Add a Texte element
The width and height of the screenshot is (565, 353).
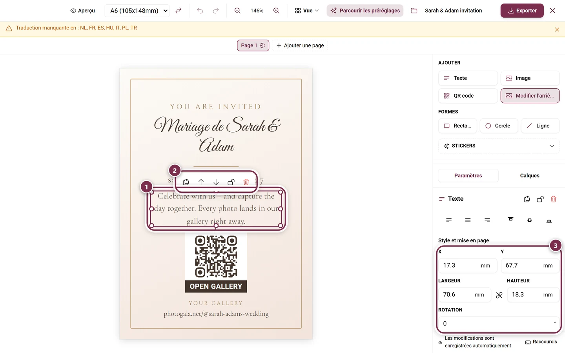coord(468,78)
